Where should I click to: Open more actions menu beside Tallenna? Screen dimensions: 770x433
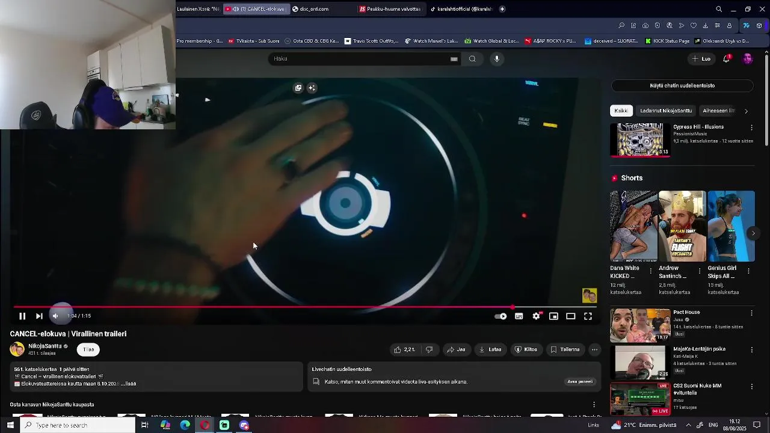[x=594, y=349]
